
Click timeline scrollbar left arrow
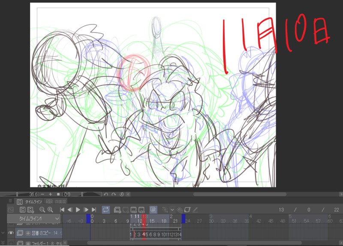[65, 243]
